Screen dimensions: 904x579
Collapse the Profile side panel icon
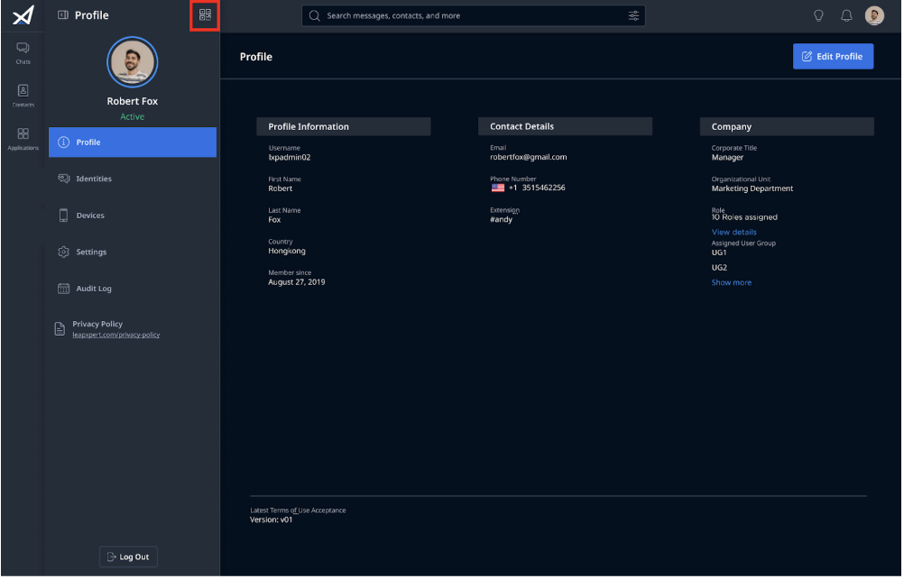click(x=63, y=15)
